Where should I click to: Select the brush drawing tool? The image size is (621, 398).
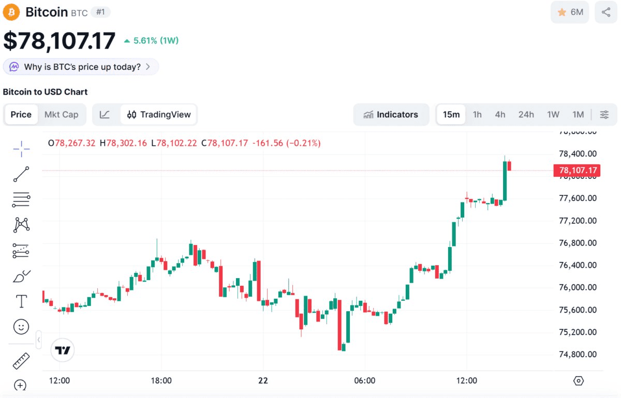pos(21,276)
